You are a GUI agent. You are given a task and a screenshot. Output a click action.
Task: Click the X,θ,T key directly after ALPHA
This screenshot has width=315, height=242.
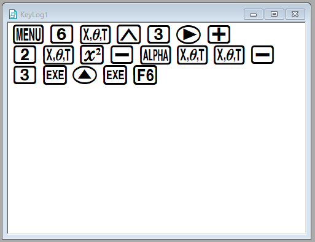click(x=192, y=55)
